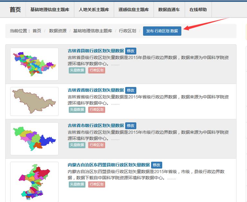This screenshot has width=247, height=202.
Task: Click 修改 for 吉林省市级行政区划矢量数据
Action: click(131, 126)
